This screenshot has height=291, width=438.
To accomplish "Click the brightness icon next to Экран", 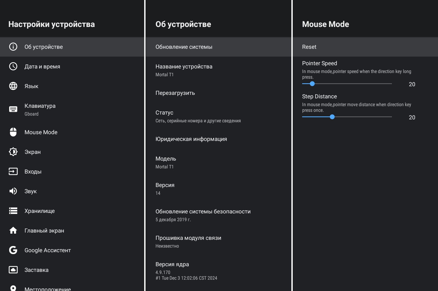I will (13, 152).
